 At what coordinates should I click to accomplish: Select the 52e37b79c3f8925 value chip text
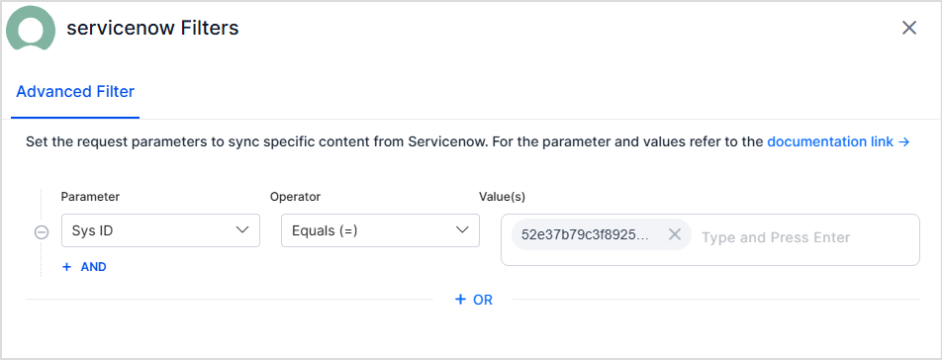coord(585,234)
